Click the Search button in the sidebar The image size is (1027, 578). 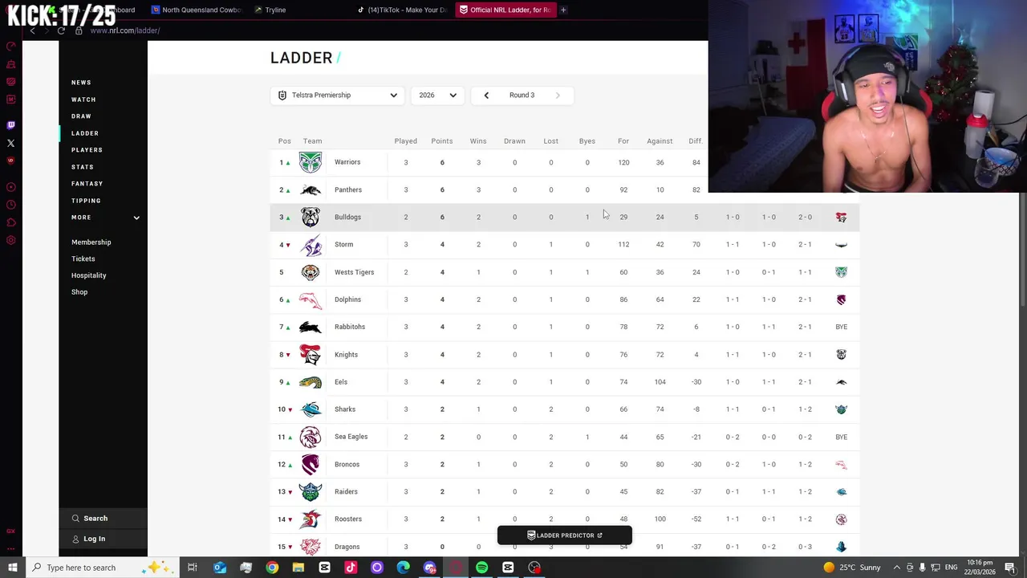coord(103,519)
